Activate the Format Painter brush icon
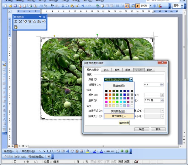This screenshot has height=165, width=188. pyautogui.click(x=77, y=6)
